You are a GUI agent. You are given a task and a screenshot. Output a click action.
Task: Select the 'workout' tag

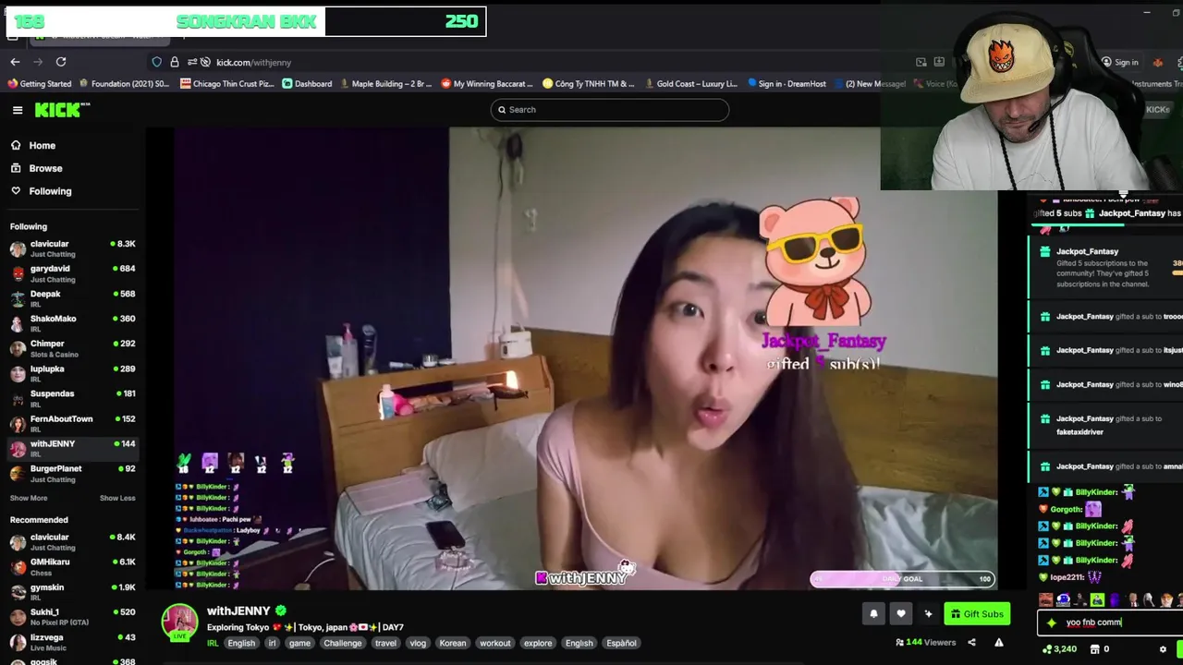495,643
